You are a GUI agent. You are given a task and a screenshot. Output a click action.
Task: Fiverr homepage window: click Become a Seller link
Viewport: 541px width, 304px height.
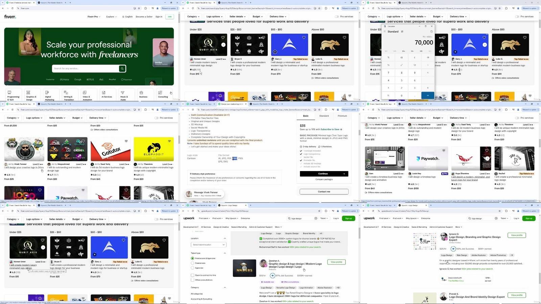tap(144, 17)
